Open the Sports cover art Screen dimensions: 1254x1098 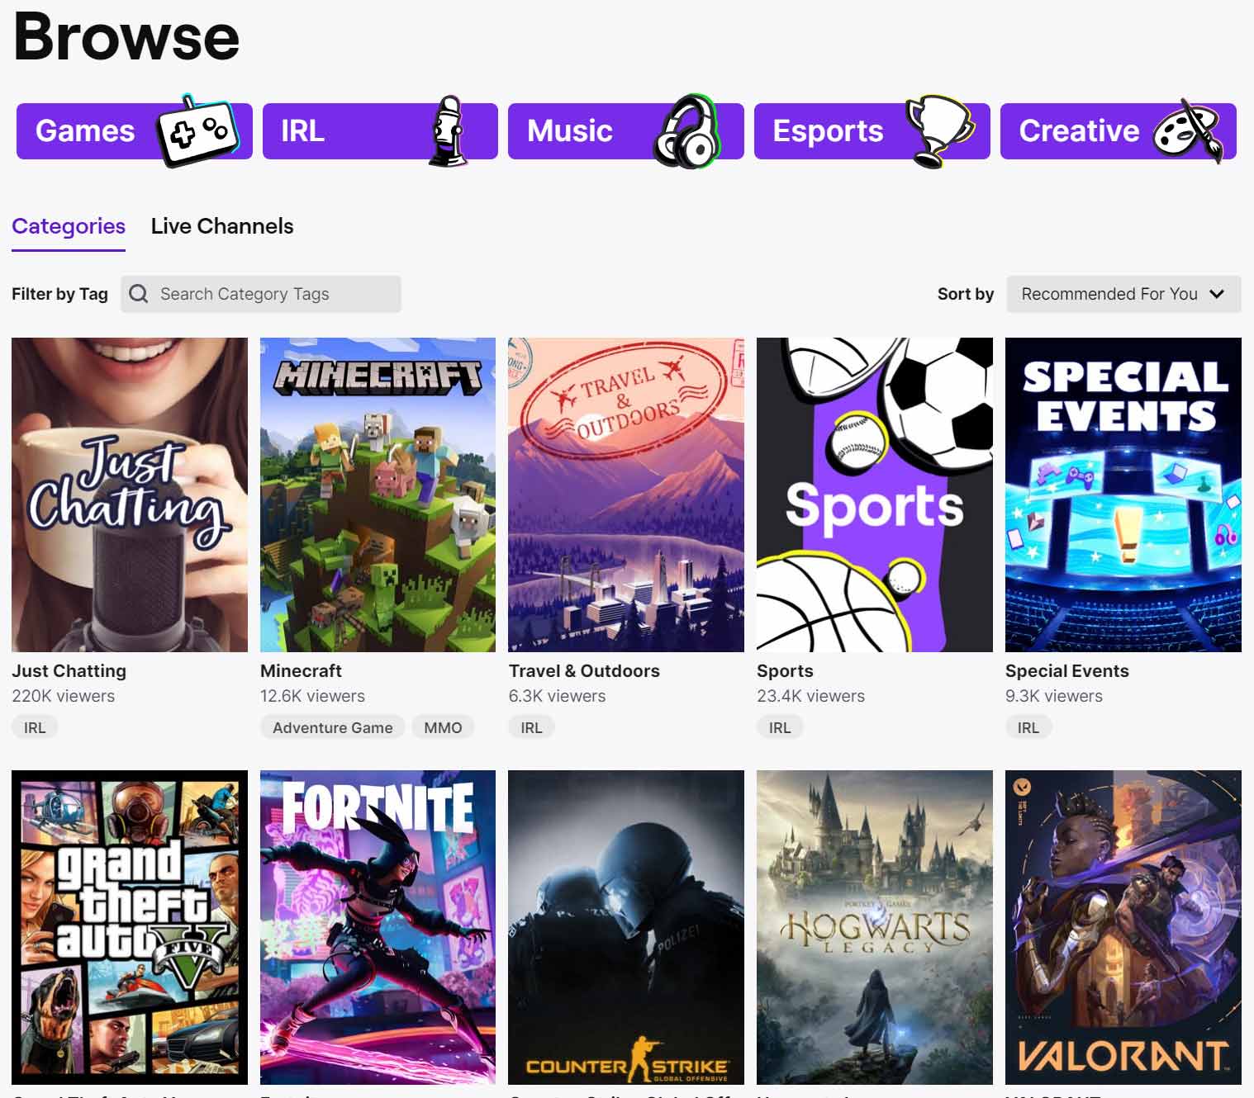(875, 495)
